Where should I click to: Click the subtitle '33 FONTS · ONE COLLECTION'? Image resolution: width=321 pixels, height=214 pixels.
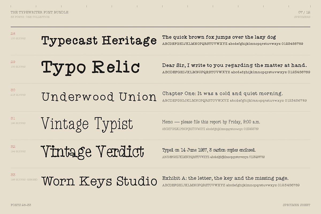click(30, 17)
